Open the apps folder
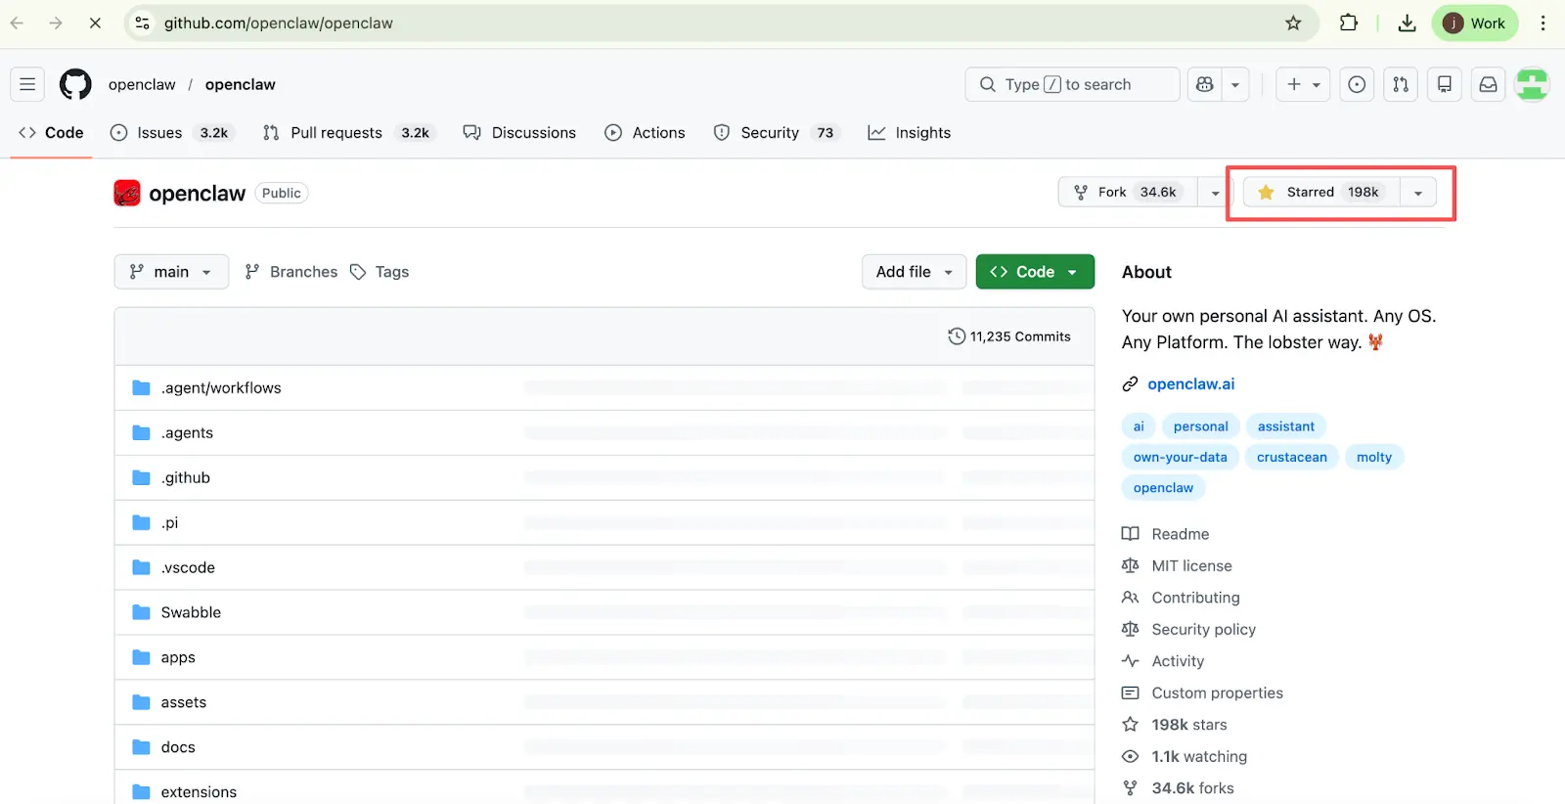 [178, 658]
